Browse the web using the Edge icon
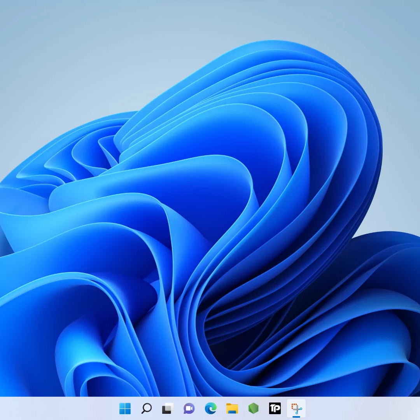420x420 pixels. (210, 408)
